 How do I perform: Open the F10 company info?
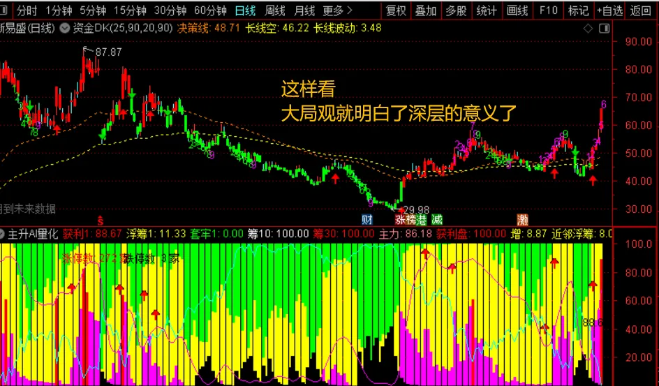point(548,10)
